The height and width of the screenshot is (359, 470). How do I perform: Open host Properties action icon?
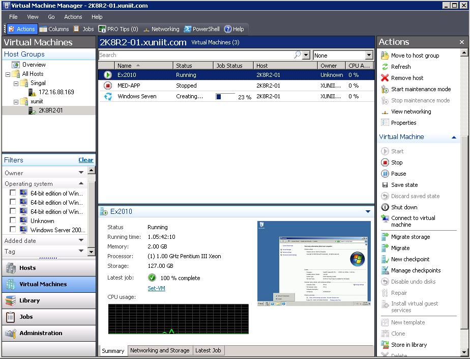tap(385, 123)
